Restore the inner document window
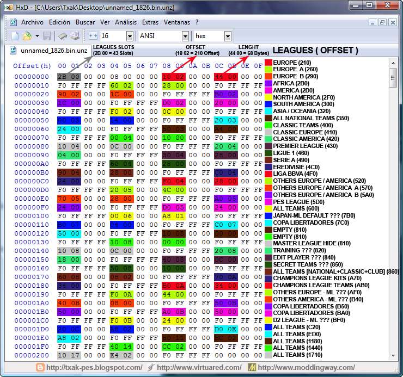The height and width of the screenshot is (377, 403). click(382, 22)
